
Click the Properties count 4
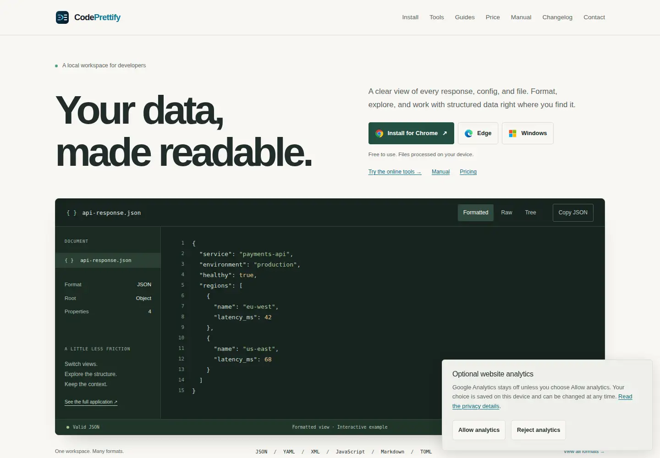point(149,311)
